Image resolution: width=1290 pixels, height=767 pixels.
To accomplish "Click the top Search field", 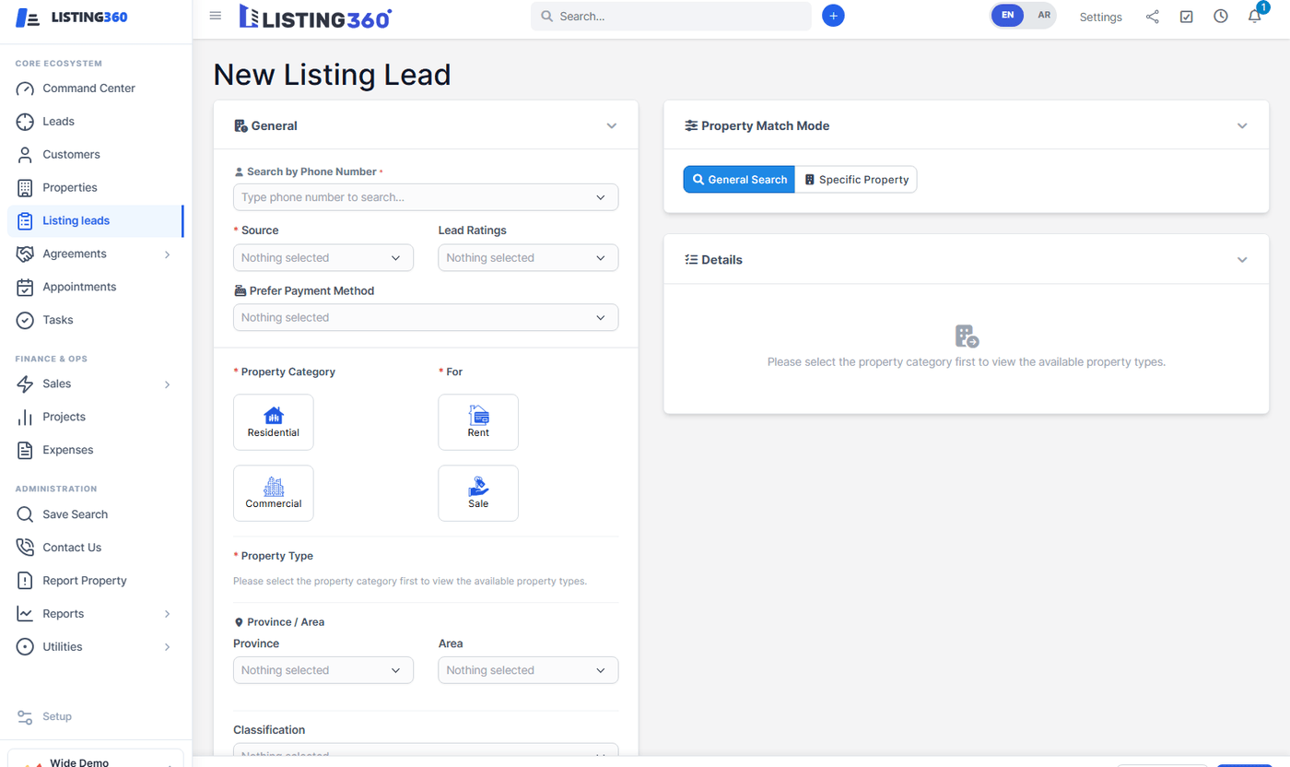I will 671,16.
